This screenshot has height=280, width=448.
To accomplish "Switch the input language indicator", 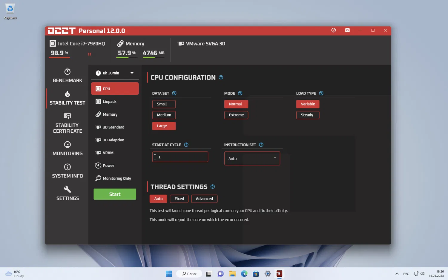I will (x=406, y=274).
